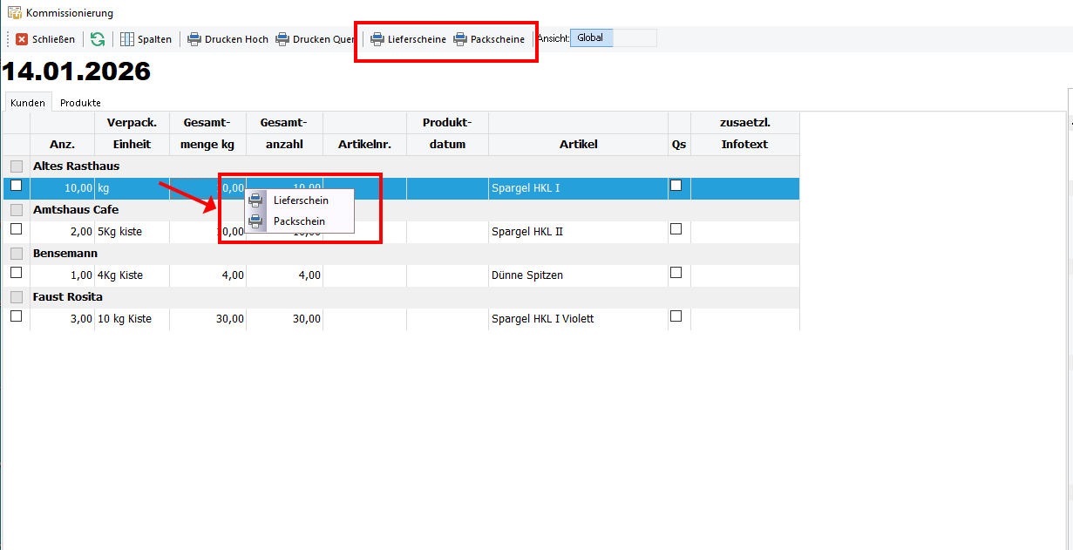Open the Spalten columns icon
This screenshot has width=1073, height=550.
coord(127,39)
